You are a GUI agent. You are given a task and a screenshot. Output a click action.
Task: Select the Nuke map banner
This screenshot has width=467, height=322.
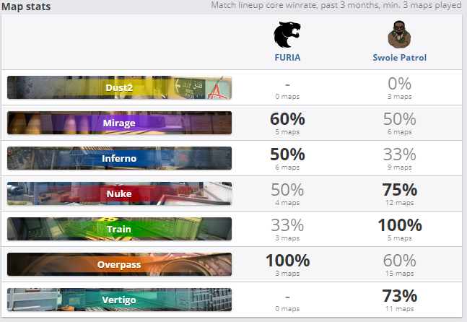coord(119,193)
